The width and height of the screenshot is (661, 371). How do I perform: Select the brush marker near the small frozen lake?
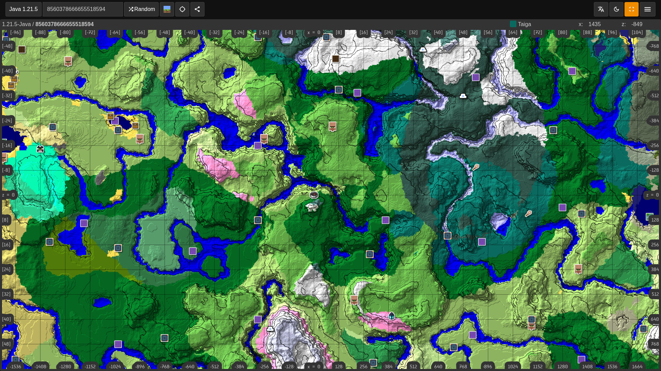click(x=528, y=214)
